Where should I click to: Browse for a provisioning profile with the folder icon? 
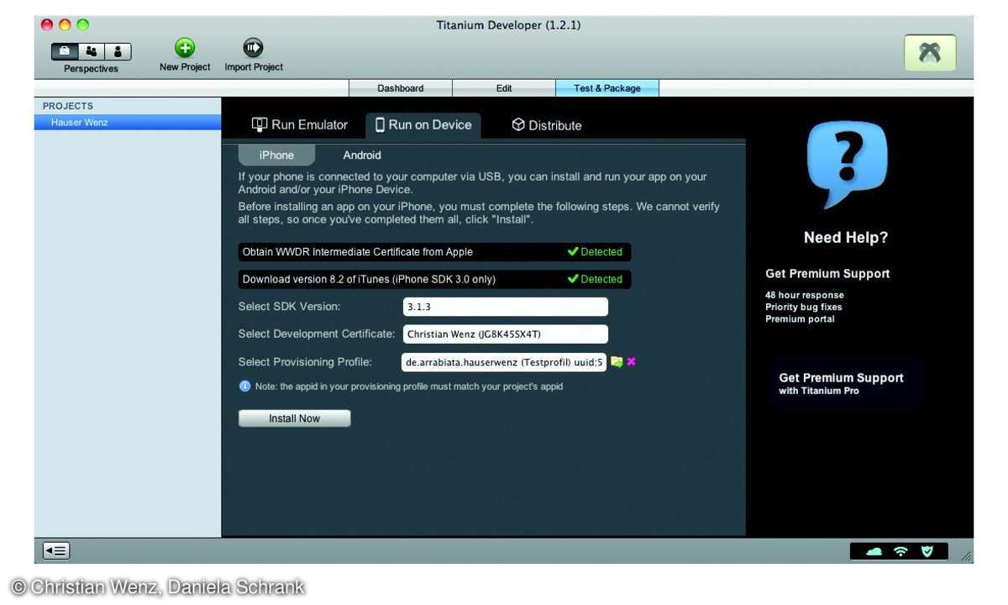[617, 362]
